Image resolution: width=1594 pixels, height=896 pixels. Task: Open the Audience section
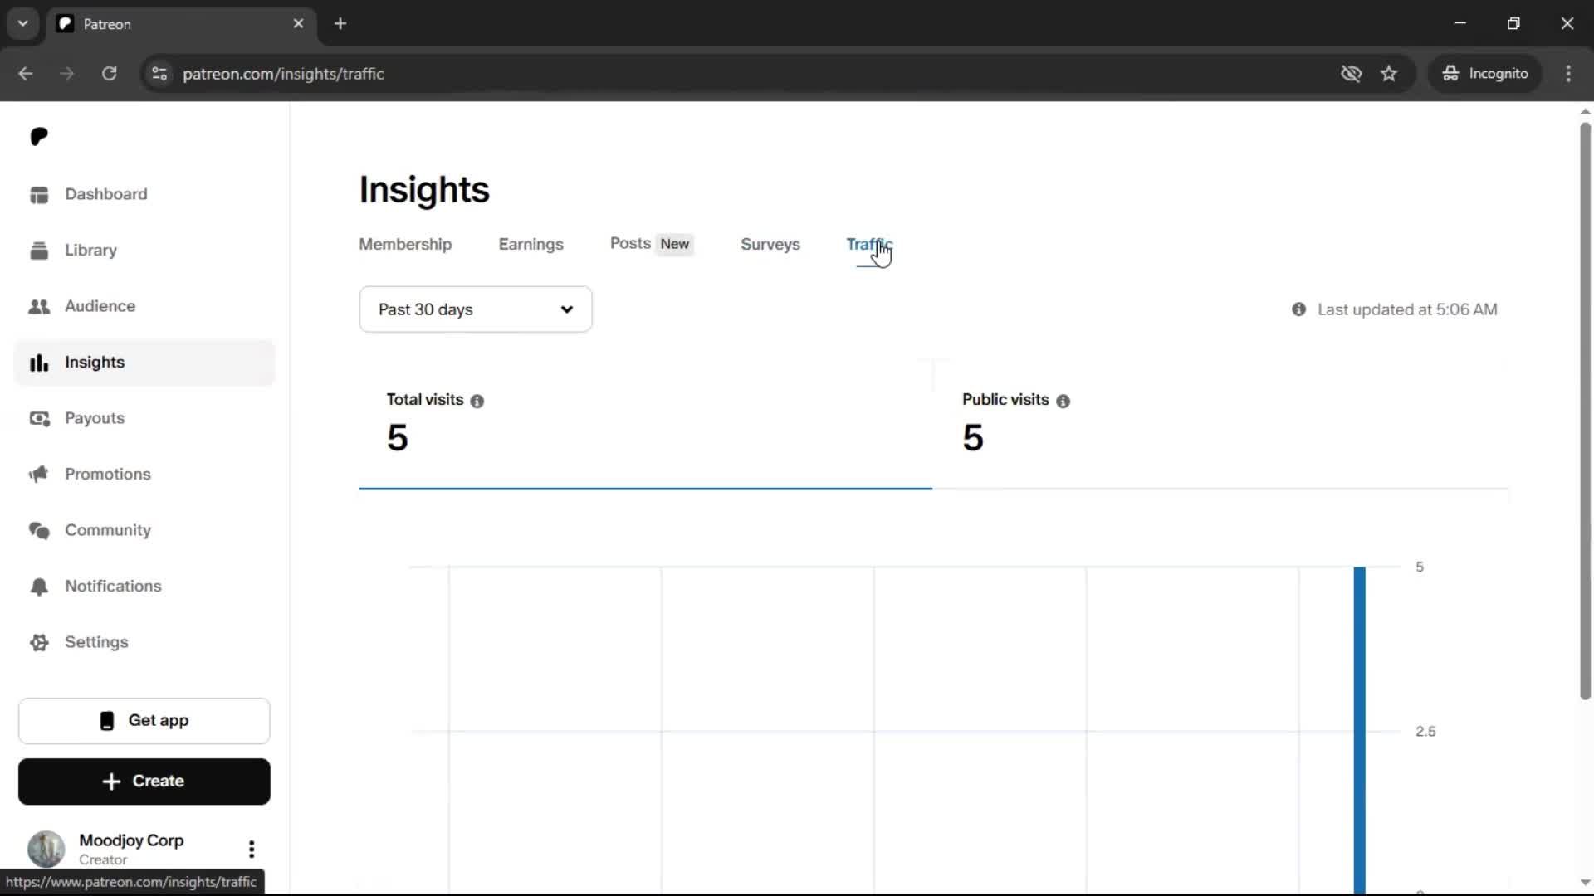tap(100, 306)
